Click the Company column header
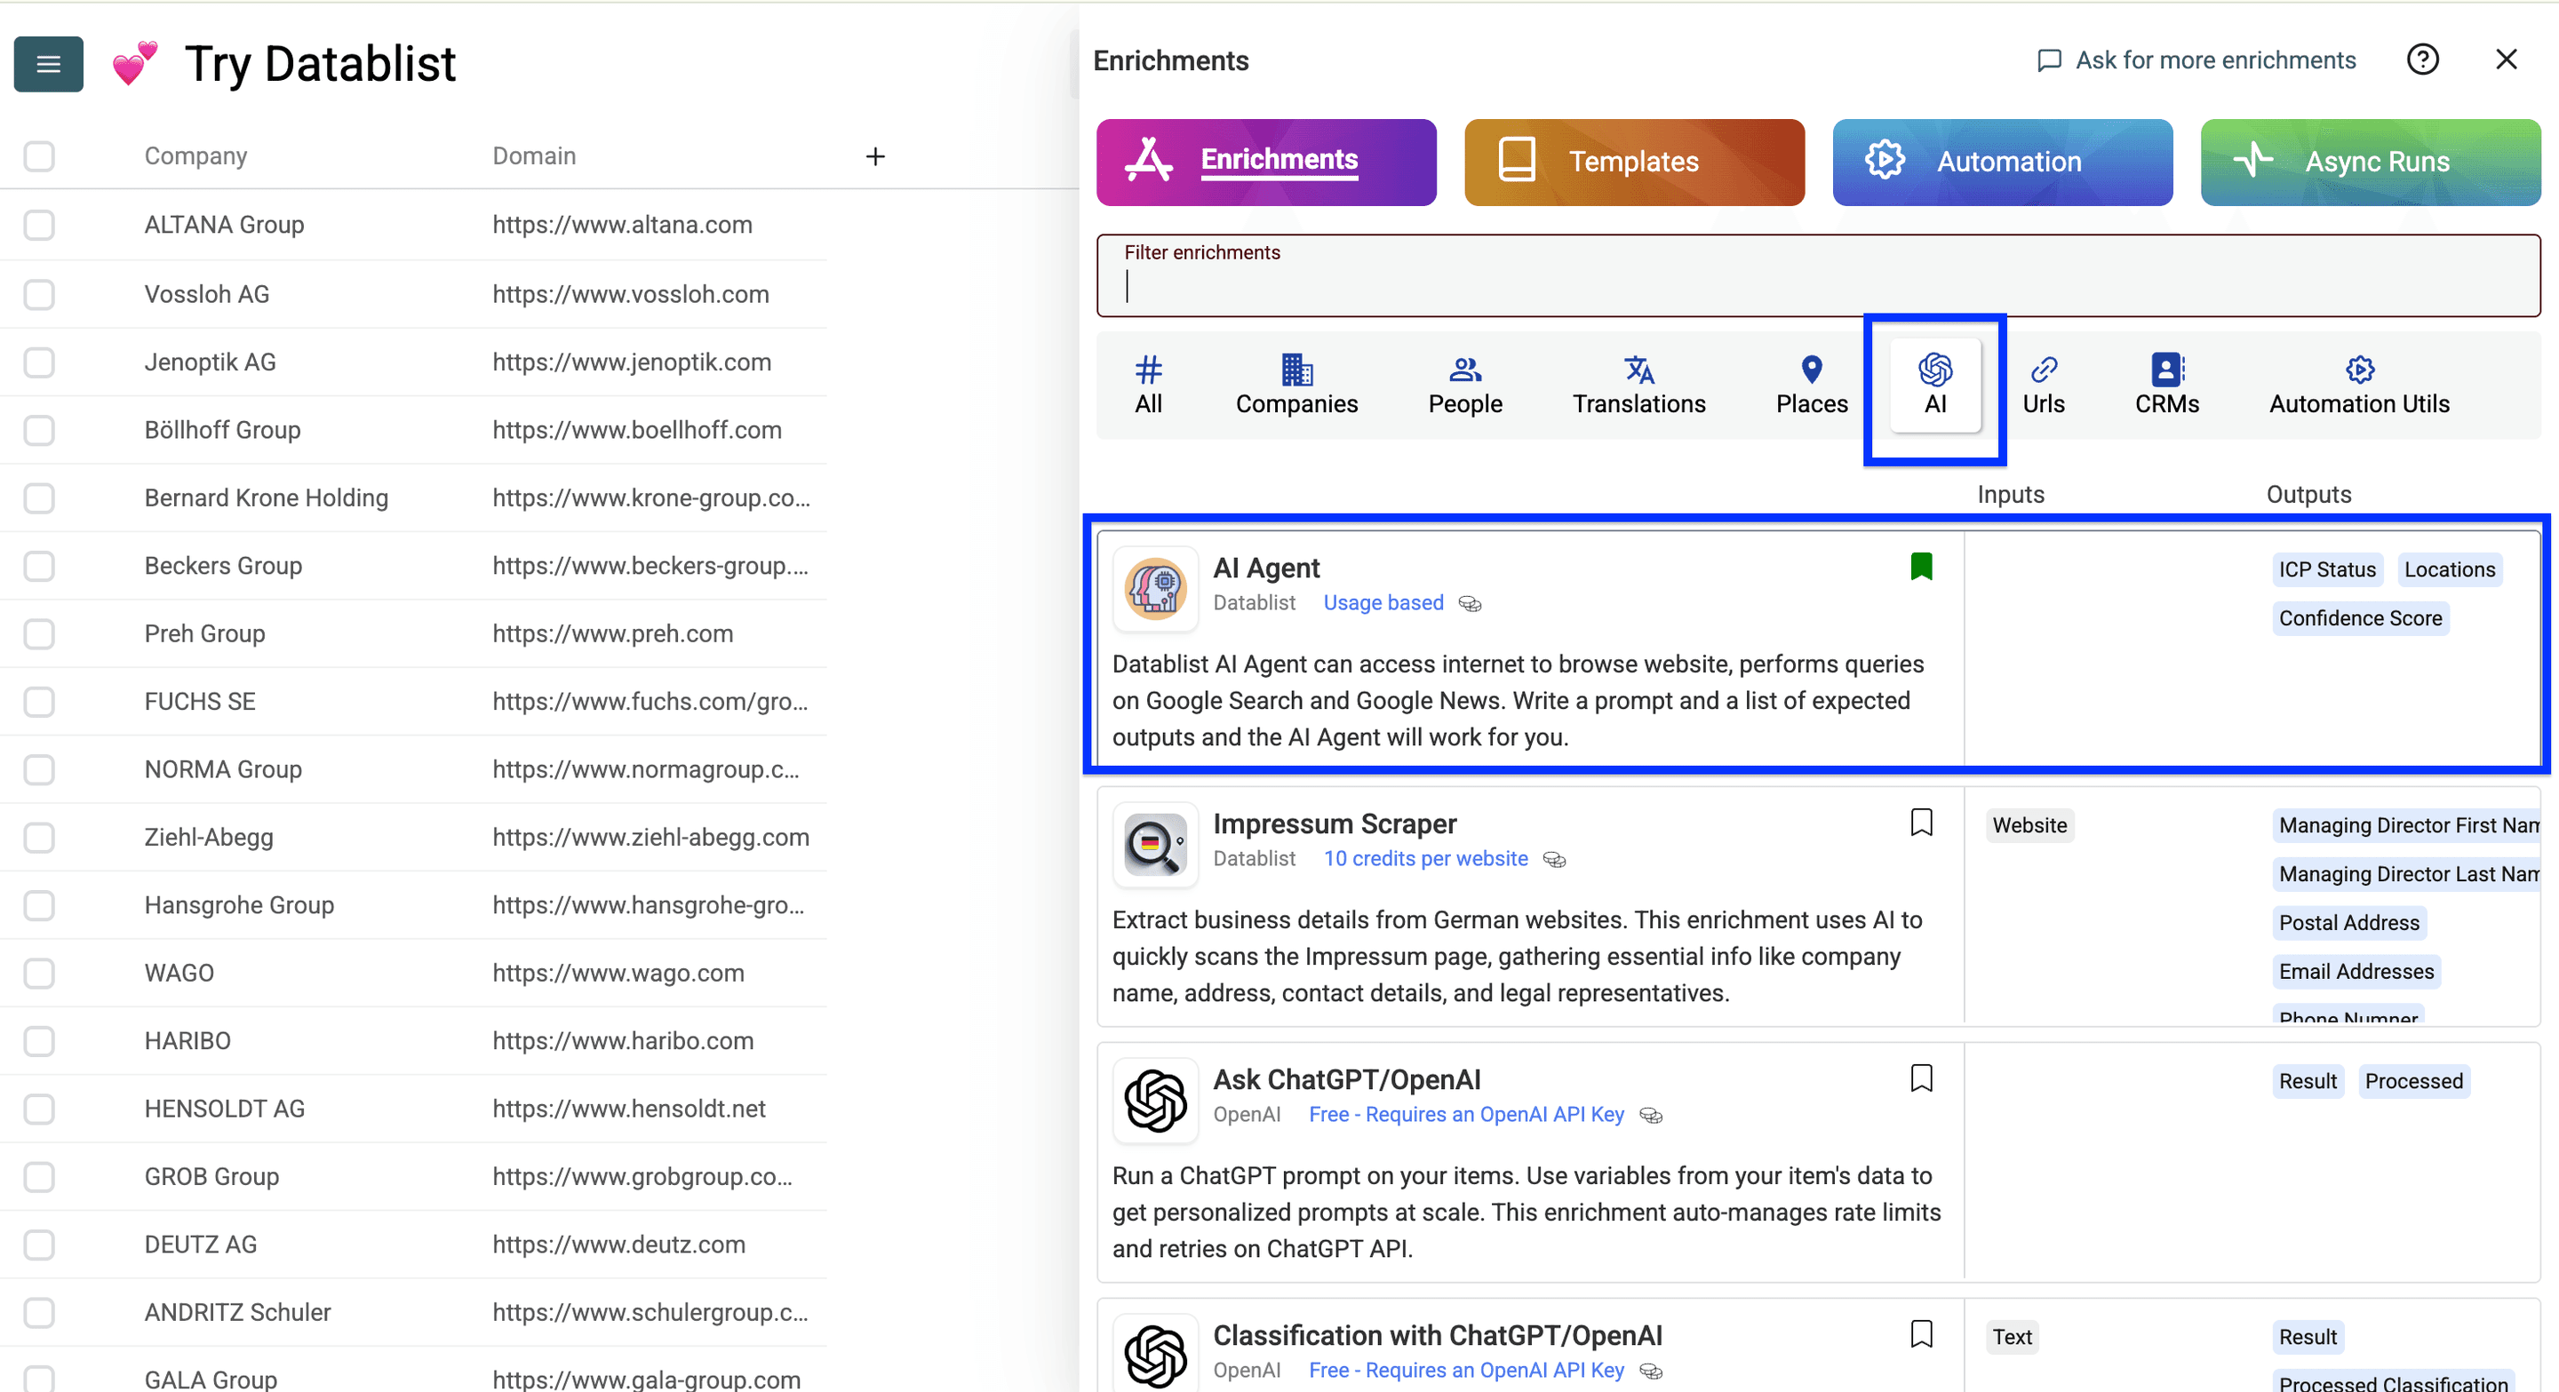2559x1392 pixels. click(x=195, y=155)
